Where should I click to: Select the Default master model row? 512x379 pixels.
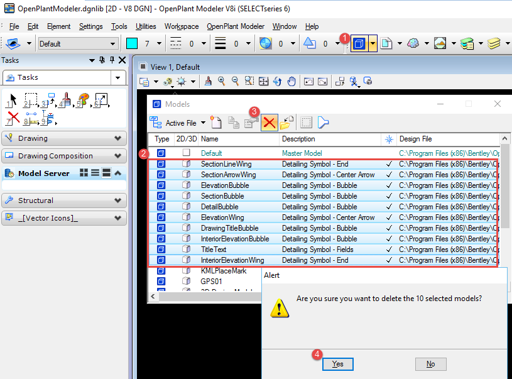point(324,153)
